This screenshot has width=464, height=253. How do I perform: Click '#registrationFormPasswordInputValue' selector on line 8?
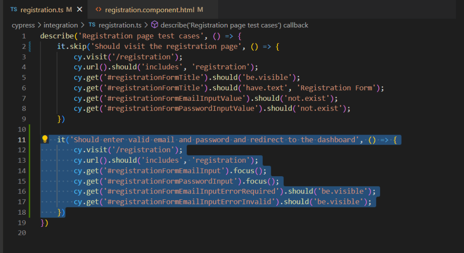[181, 109]
